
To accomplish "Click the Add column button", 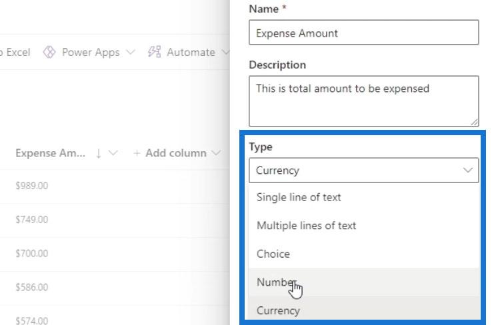I will [177, 153].
